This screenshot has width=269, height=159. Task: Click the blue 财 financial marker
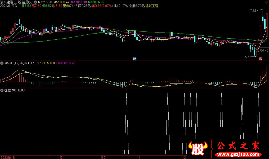pyautogui.click(x=134, y=59)
